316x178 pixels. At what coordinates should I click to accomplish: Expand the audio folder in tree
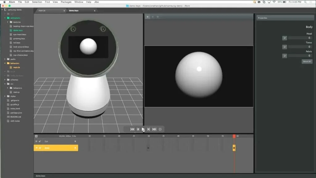point(5,59)
